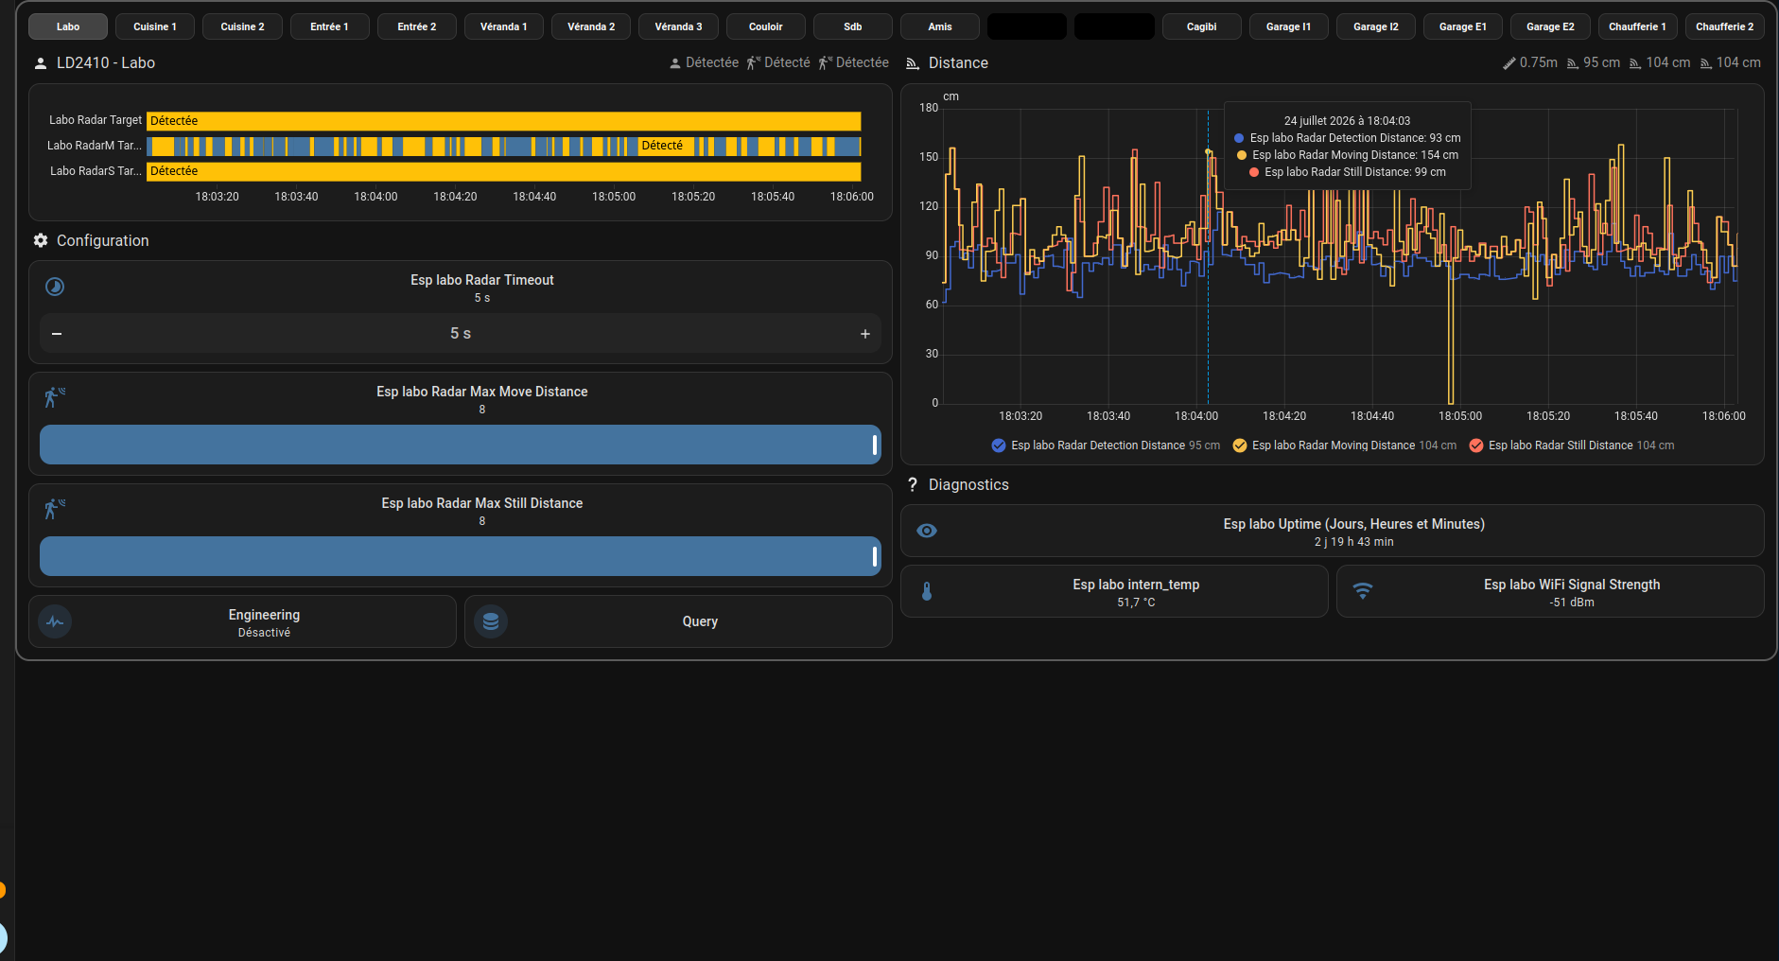Open the Labo tab
1779x961 pixels.
pyautogui.click(x=68, y=26)
